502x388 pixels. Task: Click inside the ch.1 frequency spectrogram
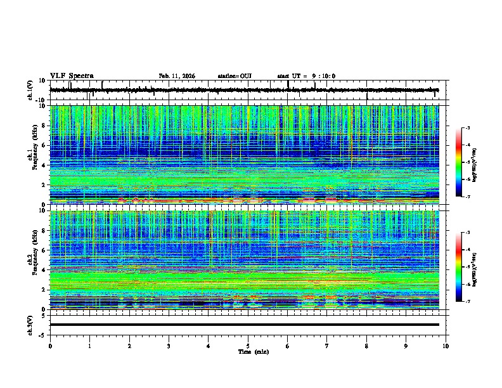click(x=244, y=155)
